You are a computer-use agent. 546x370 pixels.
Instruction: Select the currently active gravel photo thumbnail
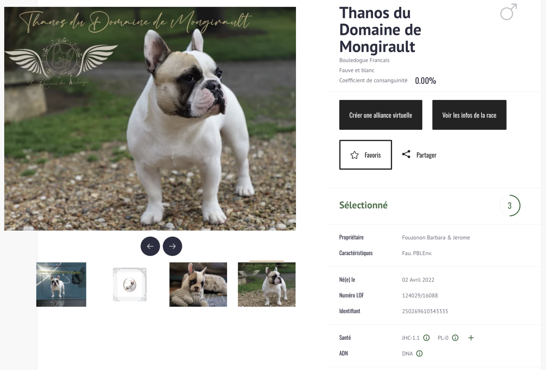[x=267, y=285]
